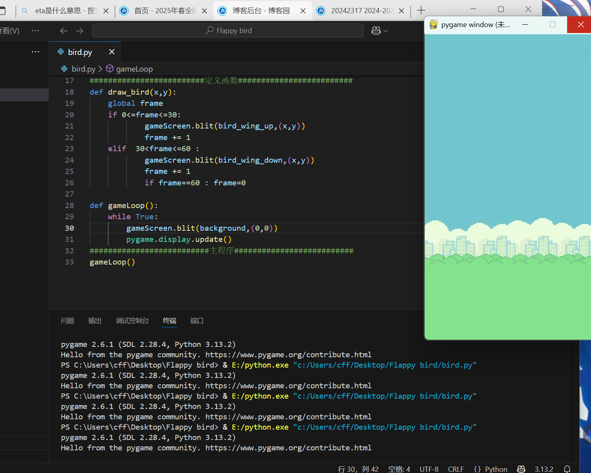Open the Copilot chat icon in title bar
This screenshot has width=591, height=473.
[376, 31]
